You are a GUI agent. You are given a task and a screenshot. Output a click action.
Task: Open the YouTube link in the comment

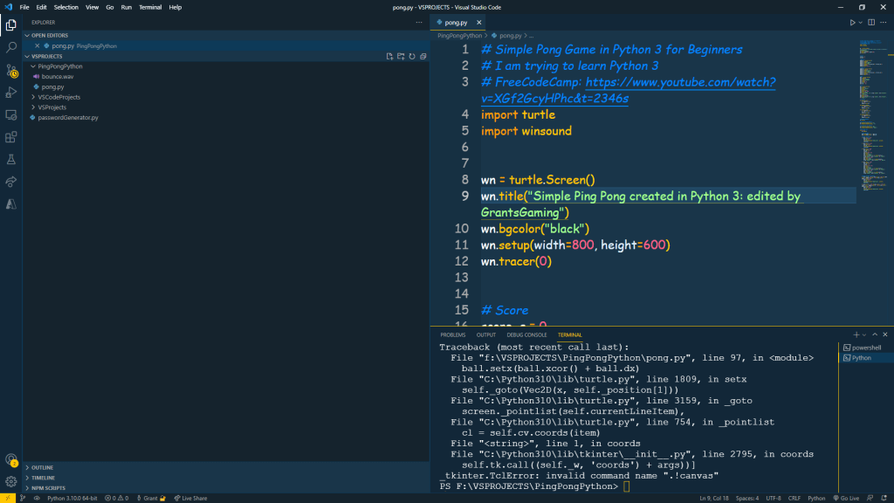click(x=680, y=82)
